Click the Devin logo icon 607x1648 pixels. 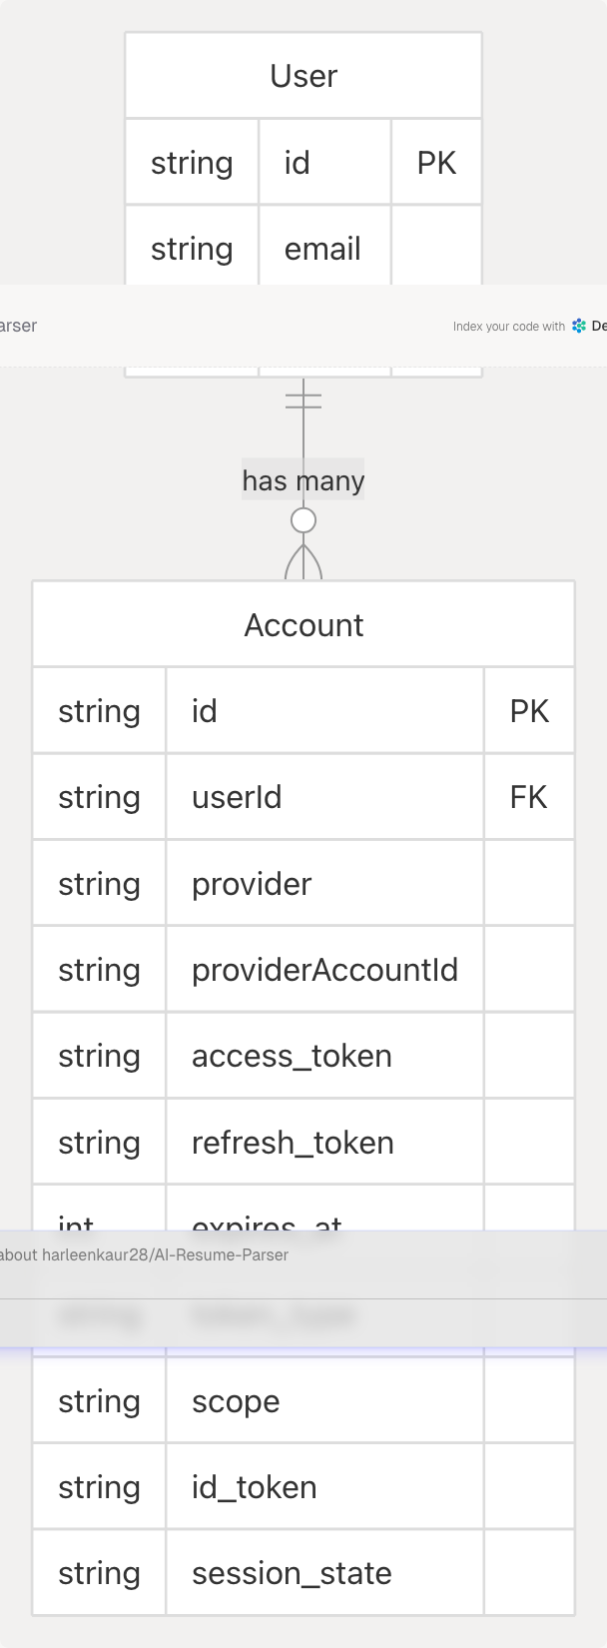coord(579,326)
